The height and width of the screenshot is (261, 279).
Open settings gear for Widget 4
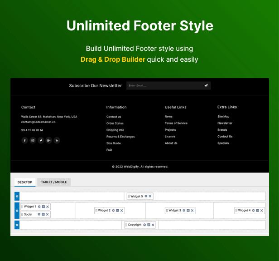(x=253, y=210)
